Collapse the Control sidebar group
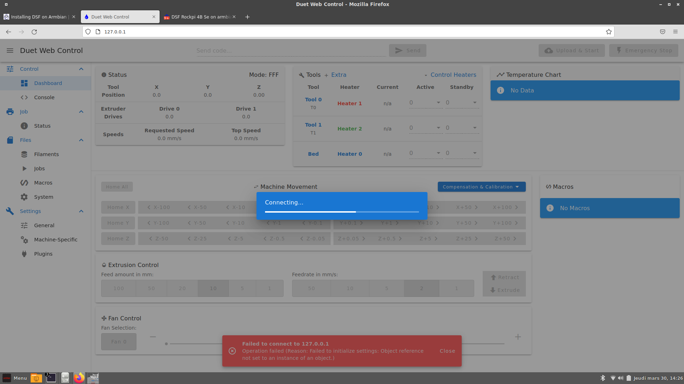684x384 pixels. click(x=81, y=69)
